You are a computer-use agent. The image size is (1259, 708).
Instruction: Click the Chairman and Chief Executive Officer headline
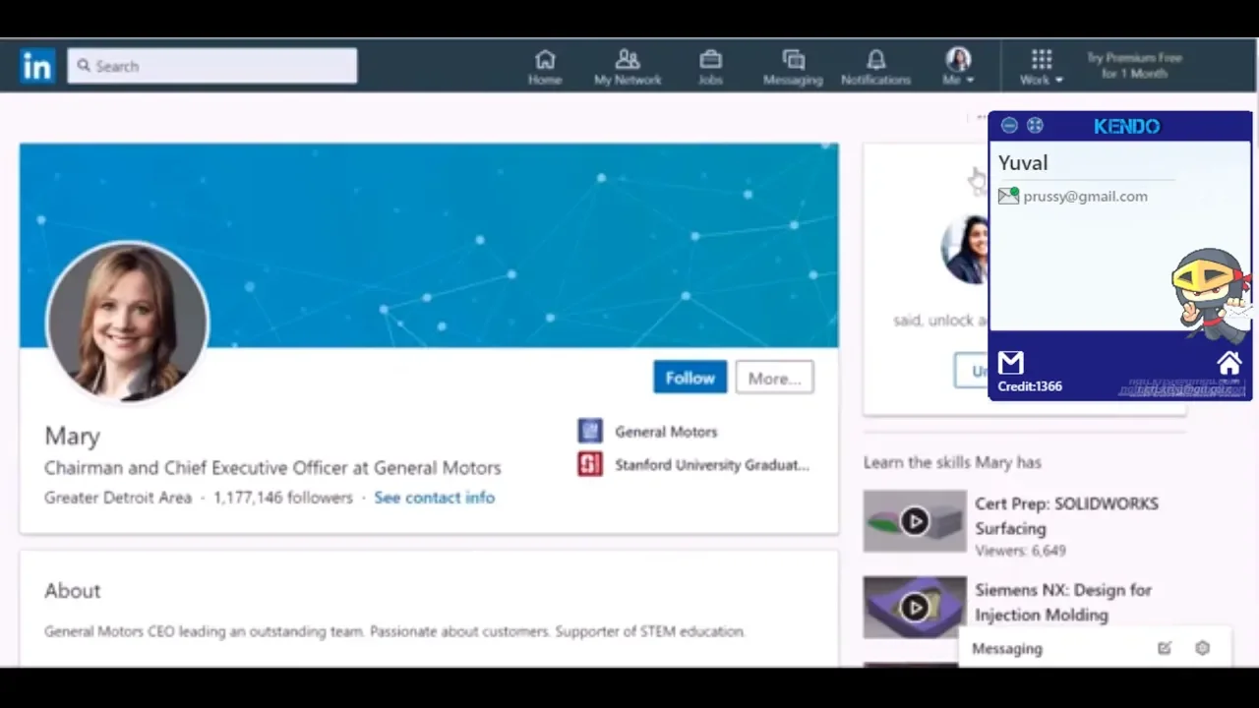pos(272,468)
